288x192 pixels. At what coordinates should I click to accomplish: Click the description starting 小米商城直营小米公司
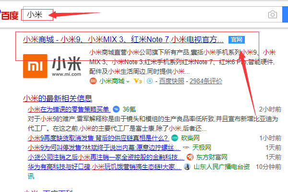pos(182,62)
